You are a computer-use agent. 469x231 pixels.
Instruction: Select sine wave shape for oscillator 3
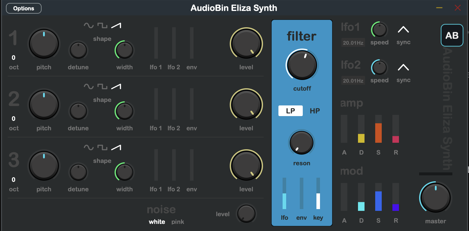click(88, 148)
